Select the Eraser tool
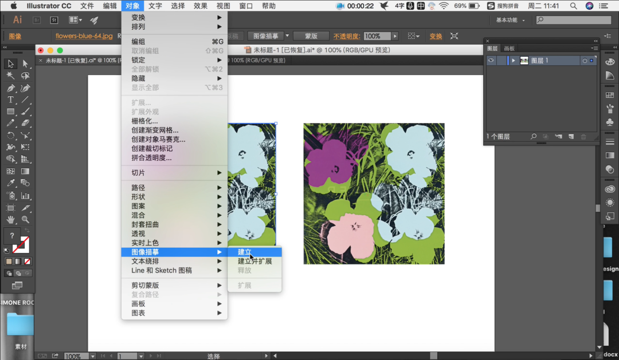The image size is (619, 360). [x=25, y=124]
